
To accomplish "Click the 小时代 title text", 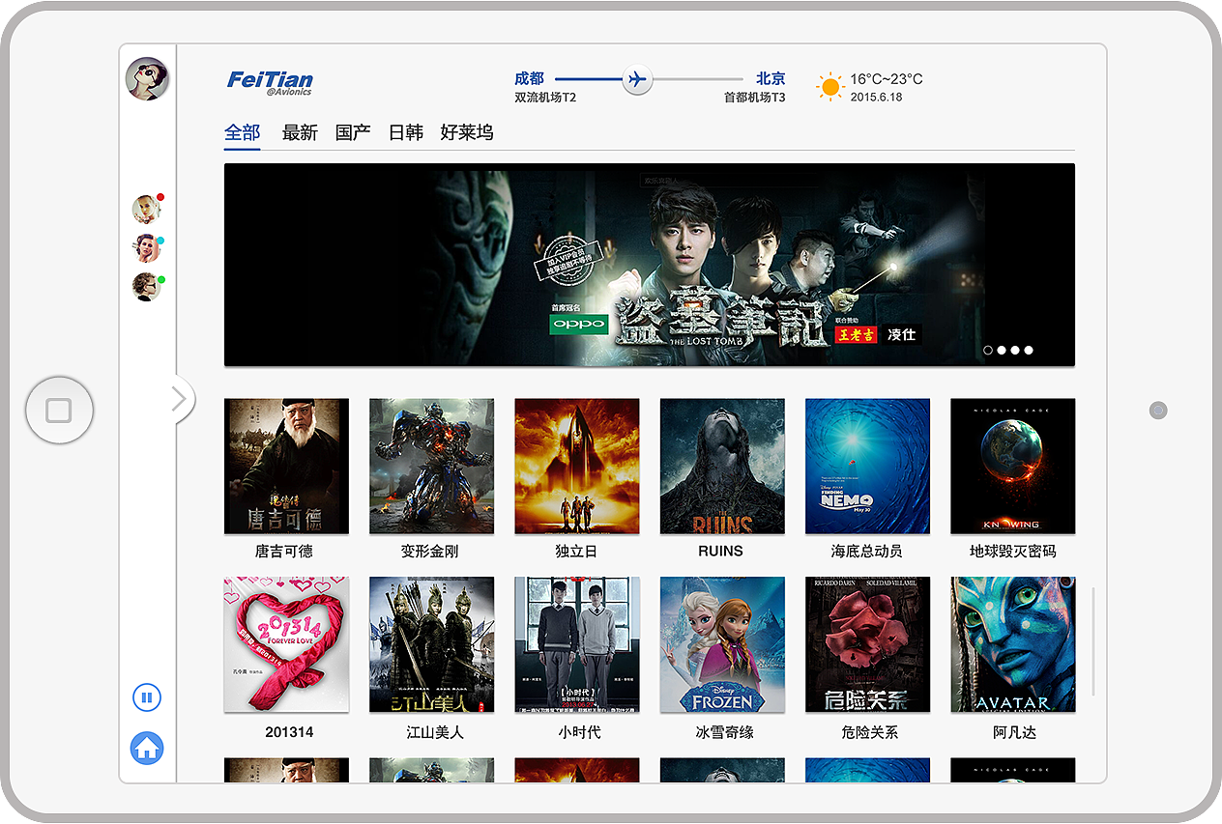I will click(x=579, y=732).
